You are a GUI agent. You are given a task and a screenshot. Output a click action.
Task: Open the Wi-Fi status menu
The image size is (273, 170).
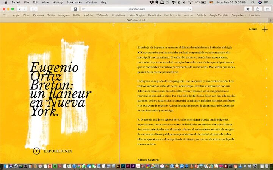(190, 2)
